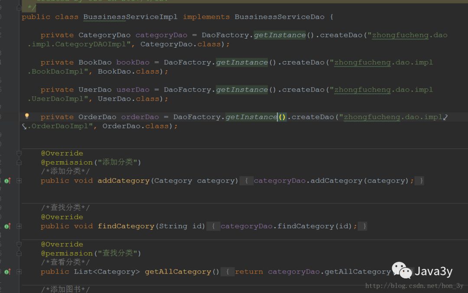The height and width of the screenshot is (293, 468).
Task: Click the @Override above findCategory
Action: coord(62,217)
